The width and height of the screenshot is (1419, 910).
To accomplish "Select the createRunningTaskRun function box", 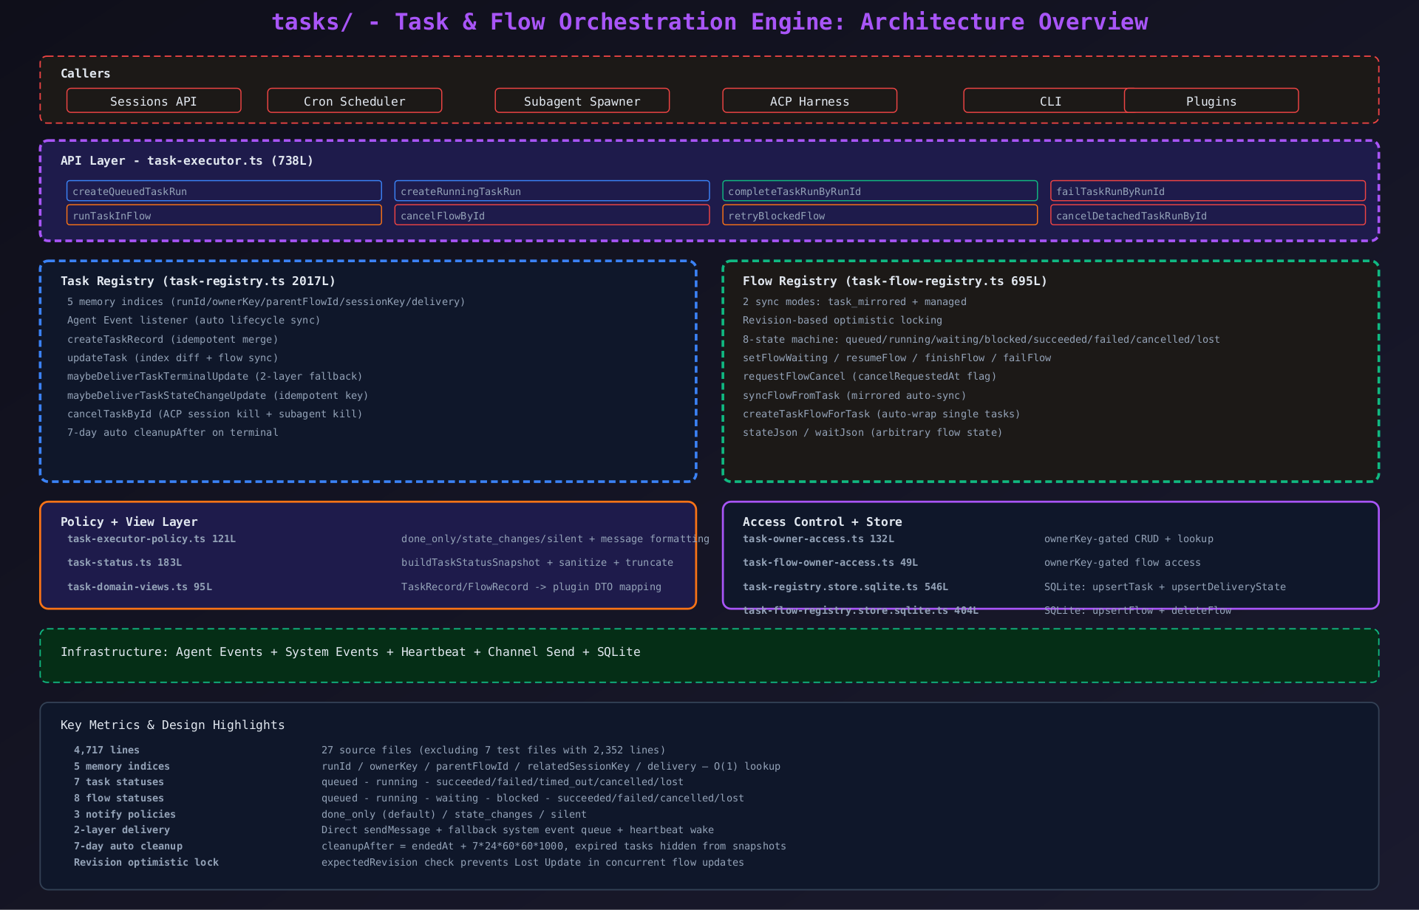I will (551, 191).
